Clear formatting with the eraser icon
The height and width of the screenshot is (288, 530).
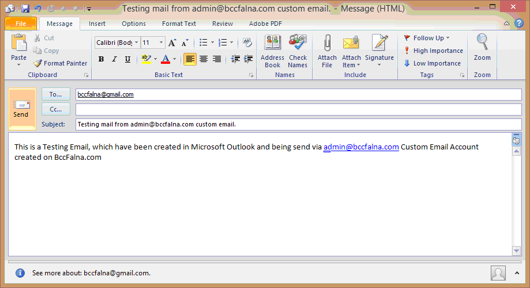click(x=247, y=43)
